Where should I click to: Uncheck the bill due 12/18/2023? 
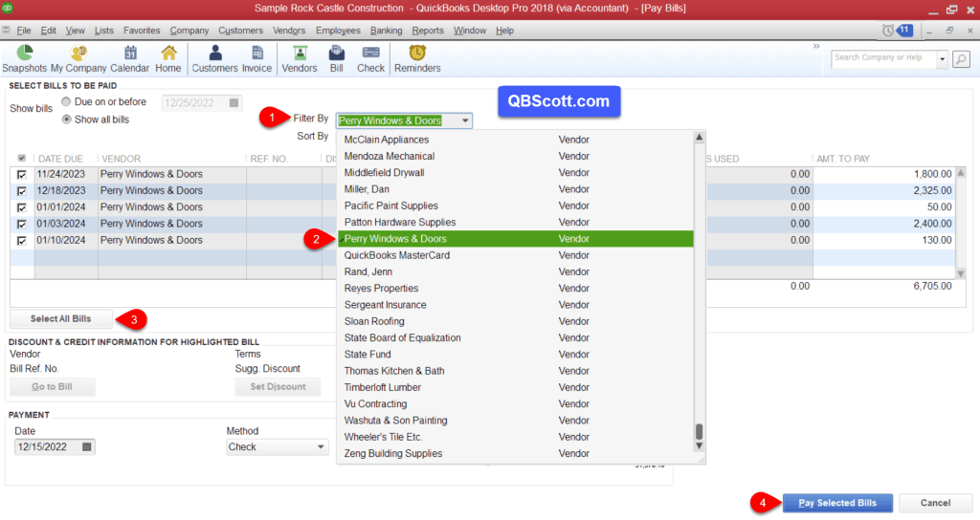point(22,191)
